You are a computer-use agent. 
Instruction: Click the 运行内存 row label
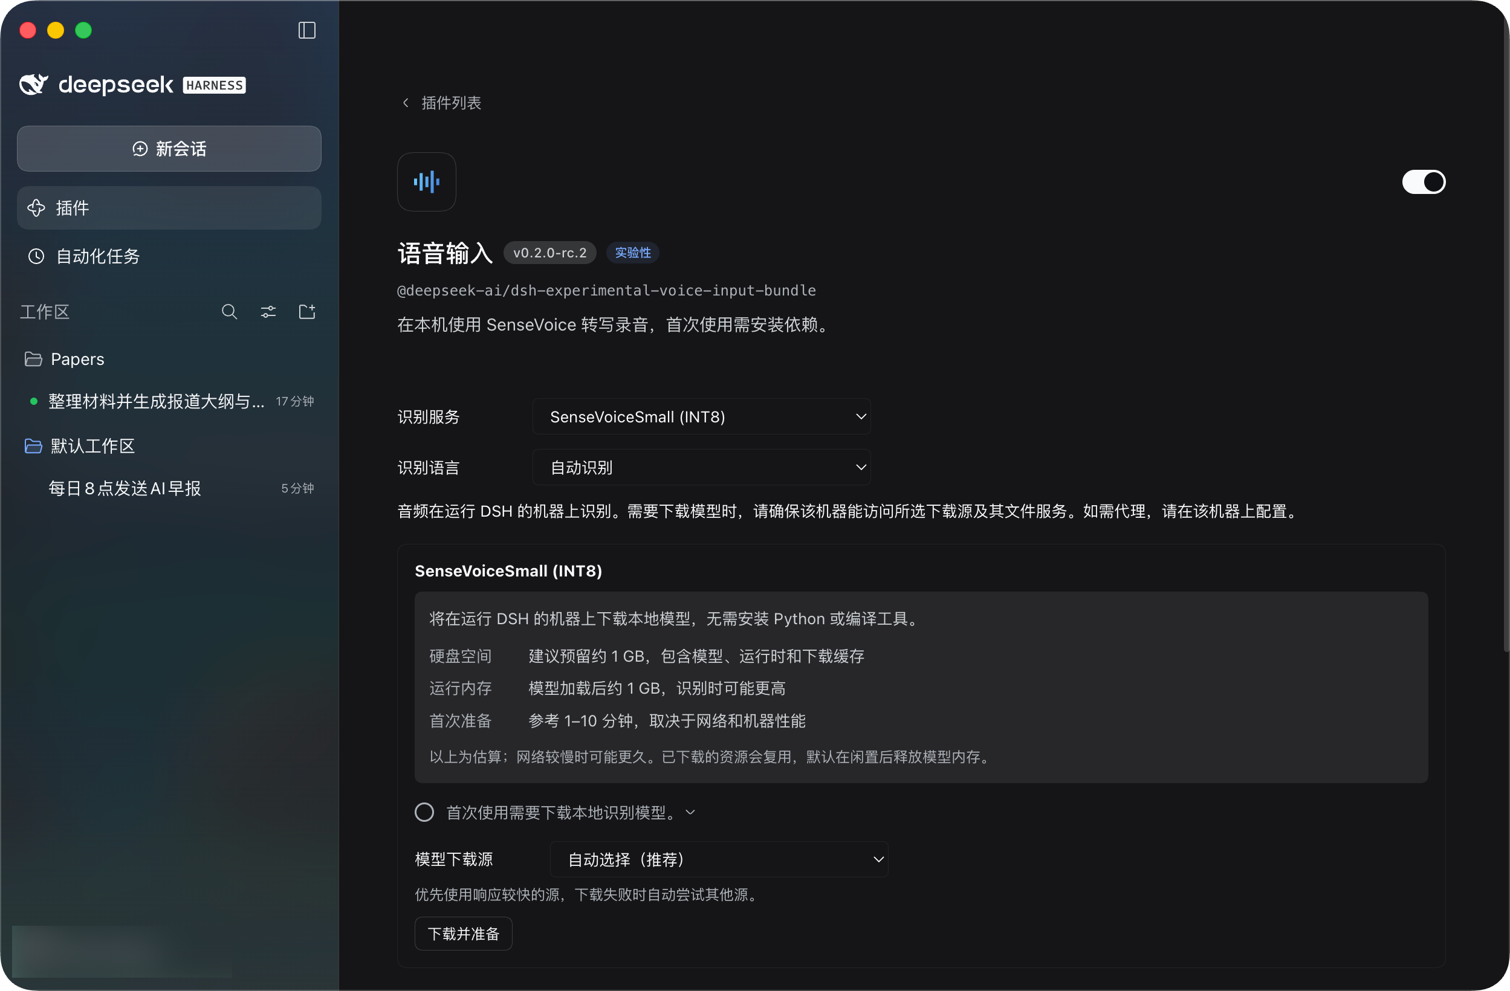coord(461,689)
